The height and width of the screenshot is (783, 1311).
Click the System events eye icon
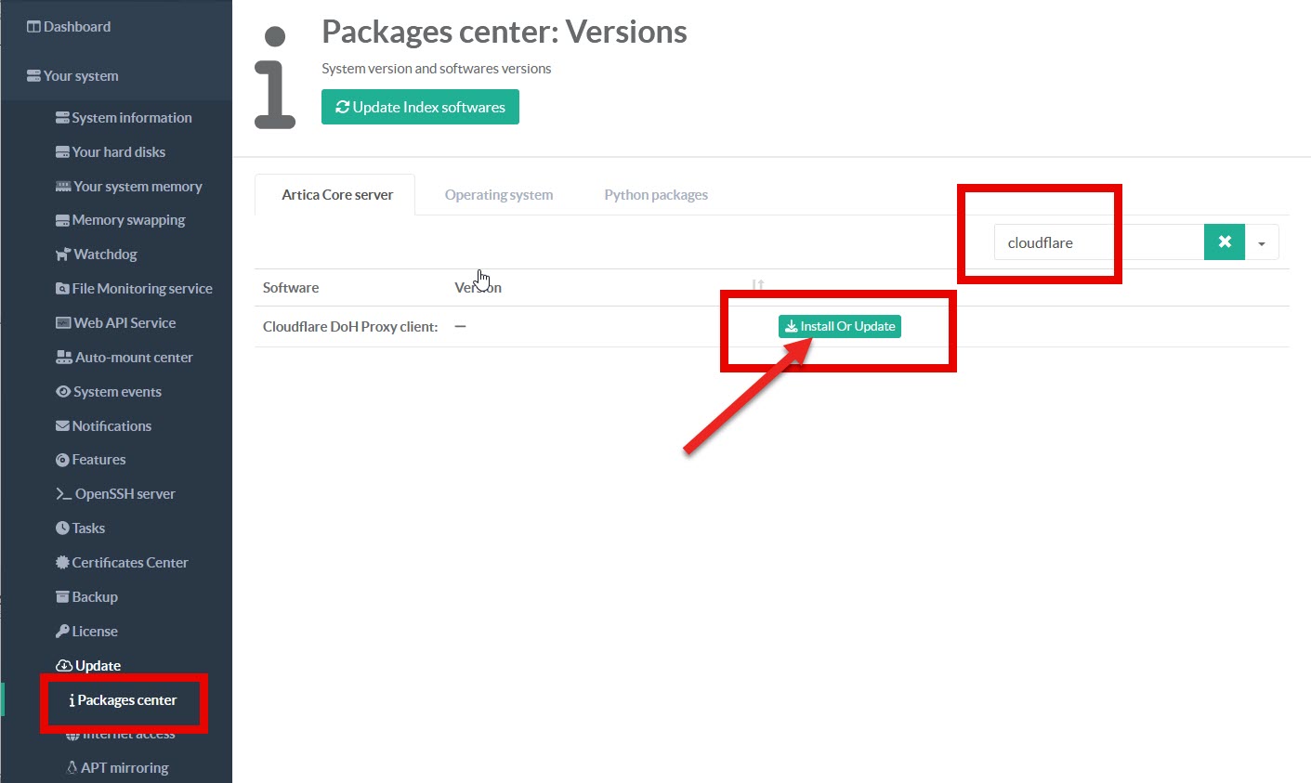pyautogui.click(x=63, y=392)
